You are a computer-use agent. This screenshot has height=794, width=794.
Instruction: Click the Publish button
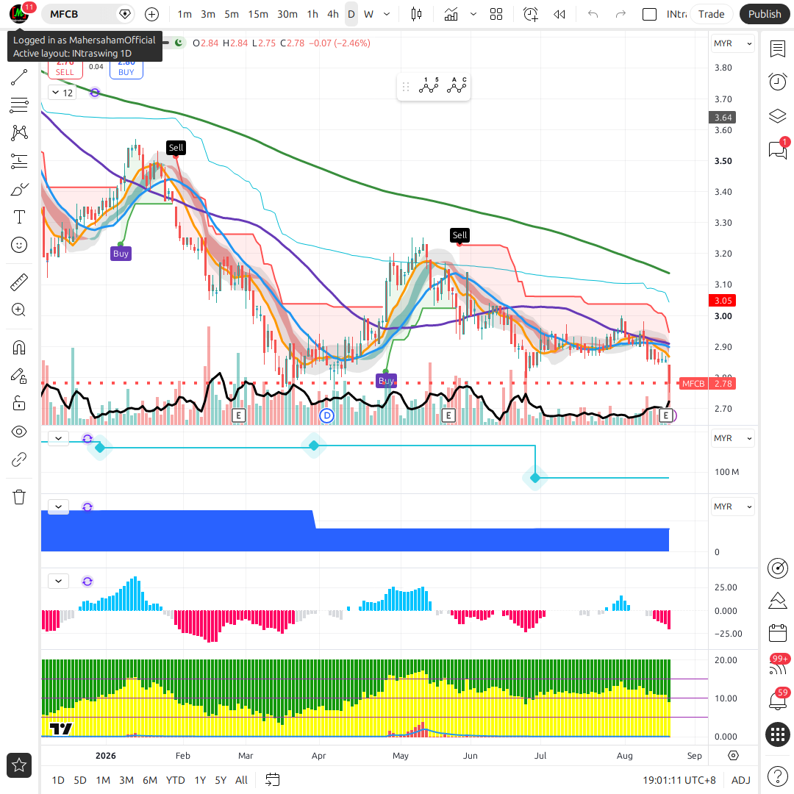point(765,14)
